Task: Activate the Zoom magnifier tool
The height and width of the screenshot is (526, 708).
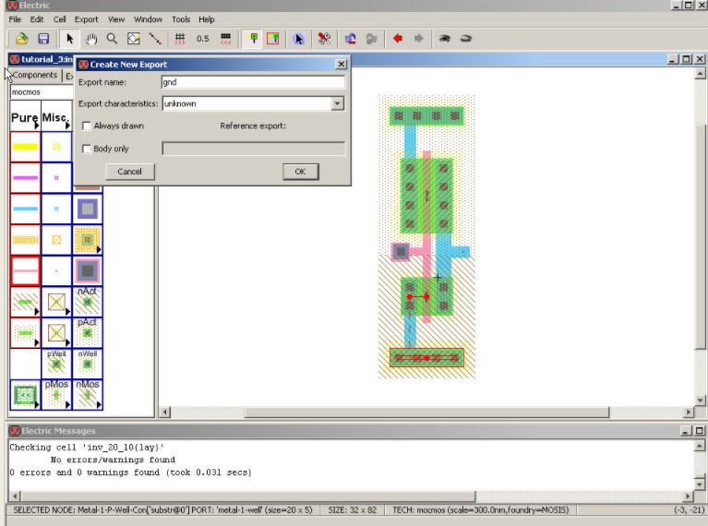Action: coord(112,39)
